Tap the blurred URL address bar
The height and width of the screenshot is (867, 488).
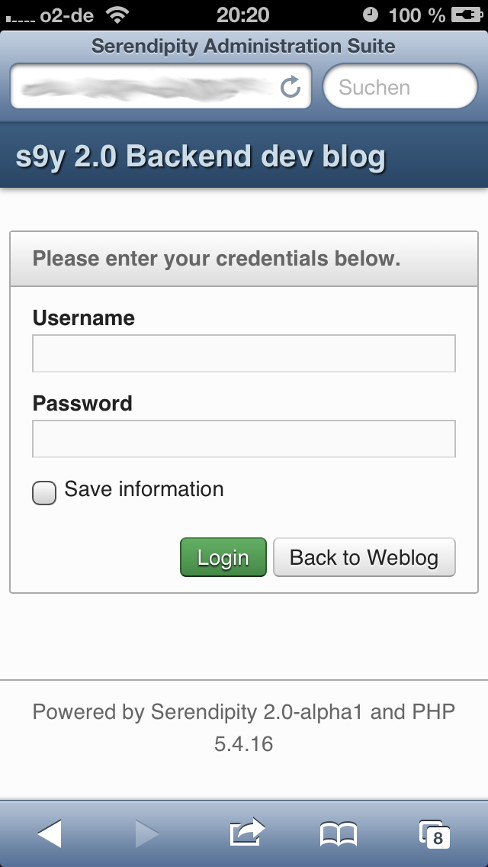point(161,87)
